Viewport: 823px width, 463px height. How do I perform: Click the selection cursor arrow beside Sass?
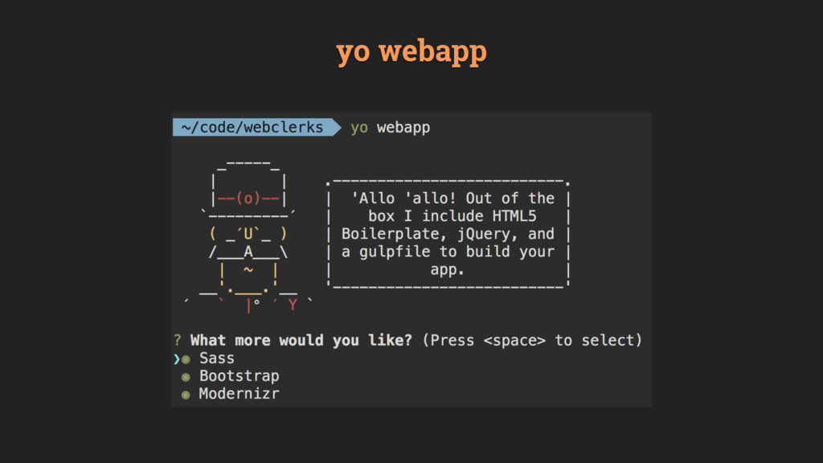pos(177,359)
